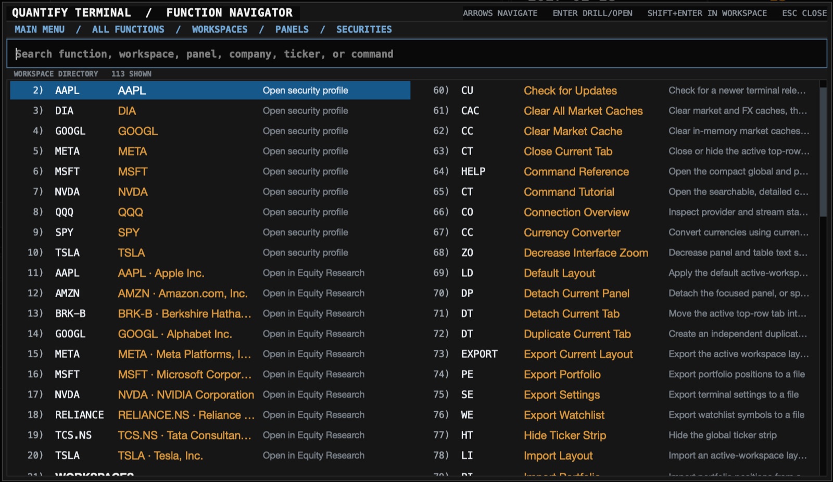Open NVDA · NVIDIA Corporation row
The height and width of the screenshot is (482, 833).
(x=210, y=395)
